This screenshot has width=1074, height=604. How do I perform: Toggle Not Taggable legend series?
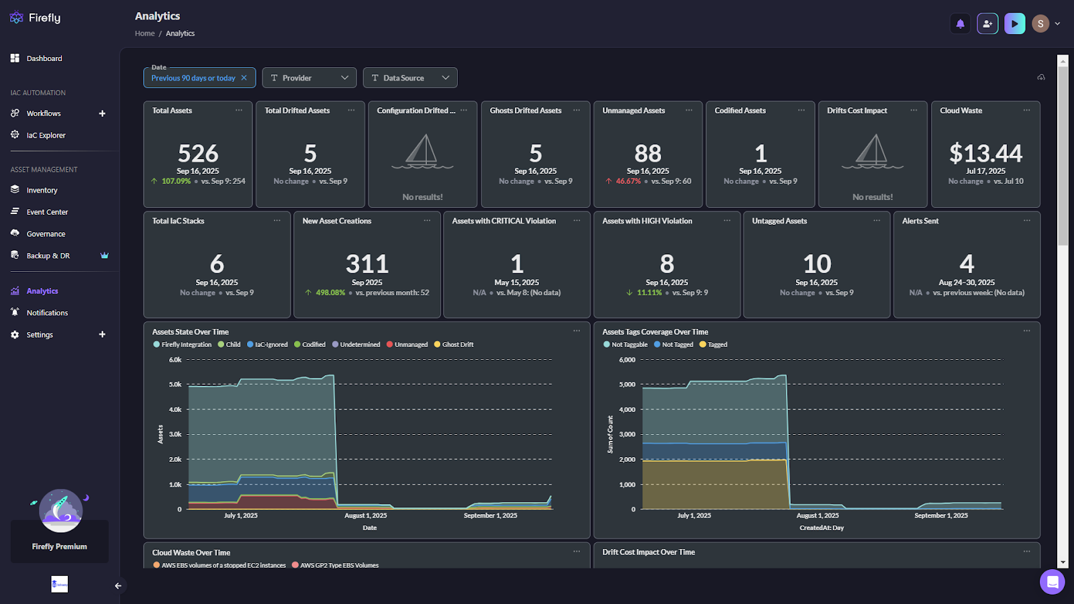(626, 345)
